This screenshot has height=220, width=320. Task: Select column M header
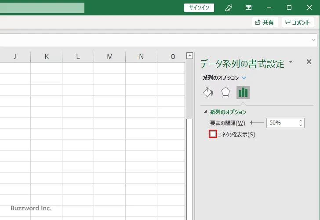tap(109, 57)
